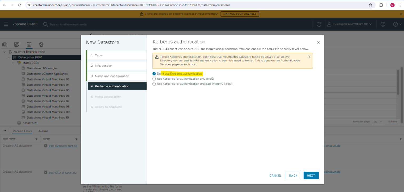
Task: Go to wizard step 1 Type
Action: tap(117, 55)
